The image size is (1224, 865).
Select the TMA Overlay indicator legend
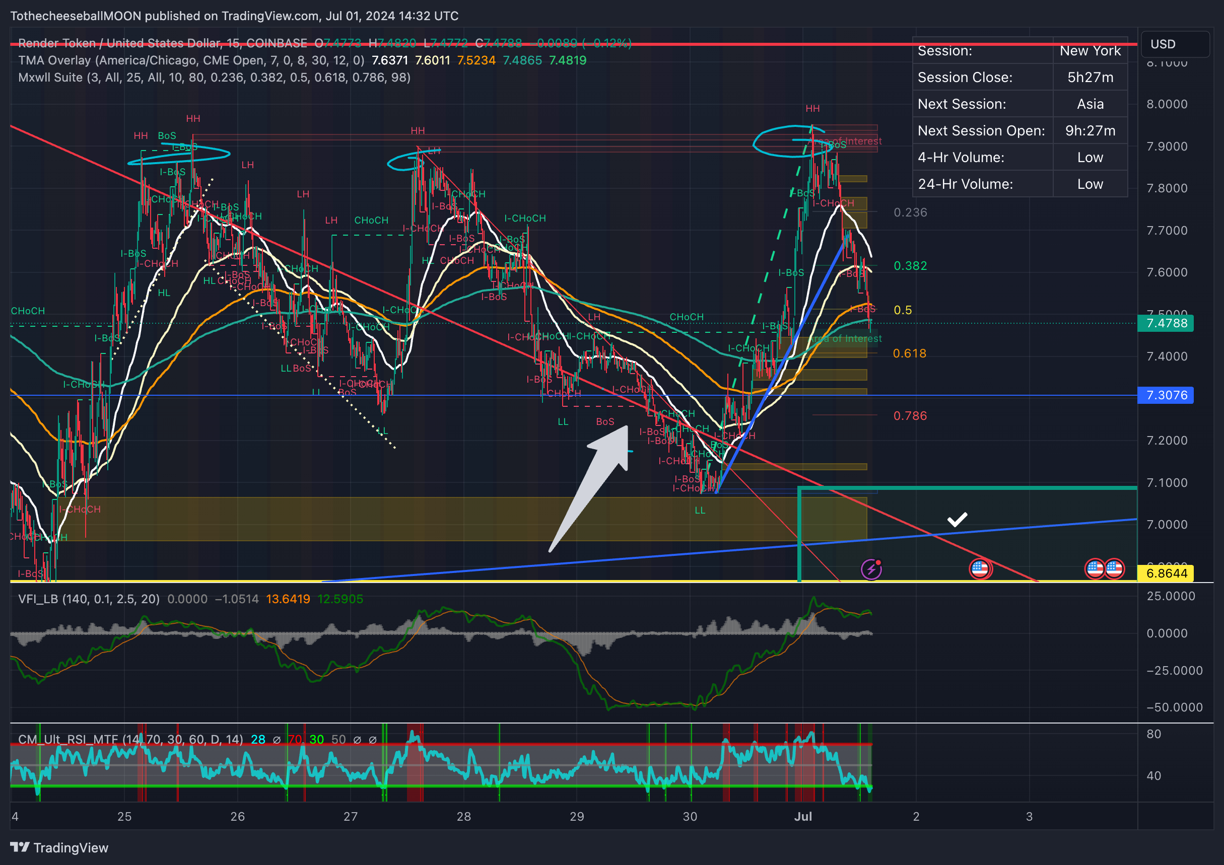191,60
